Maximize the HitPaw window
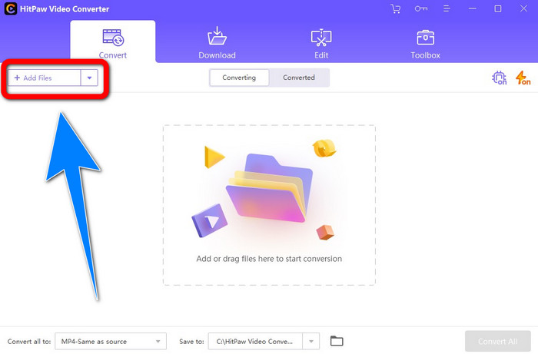538x354 pixels. [x=498, y=8]
